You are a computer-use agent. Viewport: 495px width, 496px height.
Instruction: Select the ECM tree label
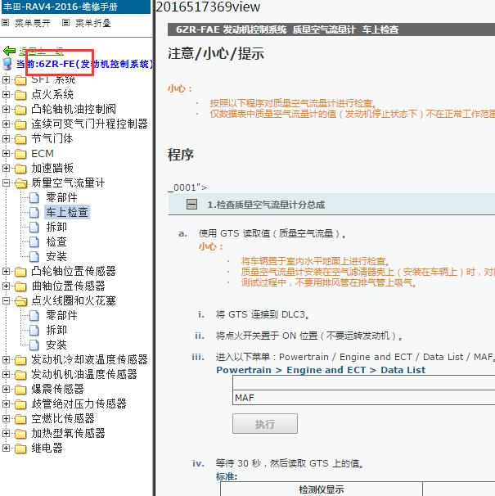coord(43,153)
